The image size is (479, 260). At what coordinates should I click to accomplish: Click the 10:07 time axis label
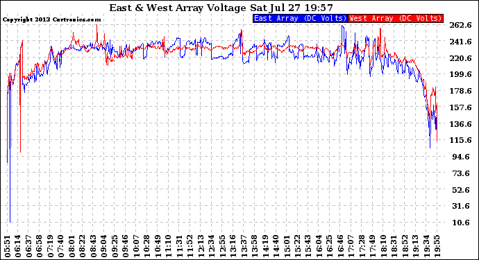[136, 246]
